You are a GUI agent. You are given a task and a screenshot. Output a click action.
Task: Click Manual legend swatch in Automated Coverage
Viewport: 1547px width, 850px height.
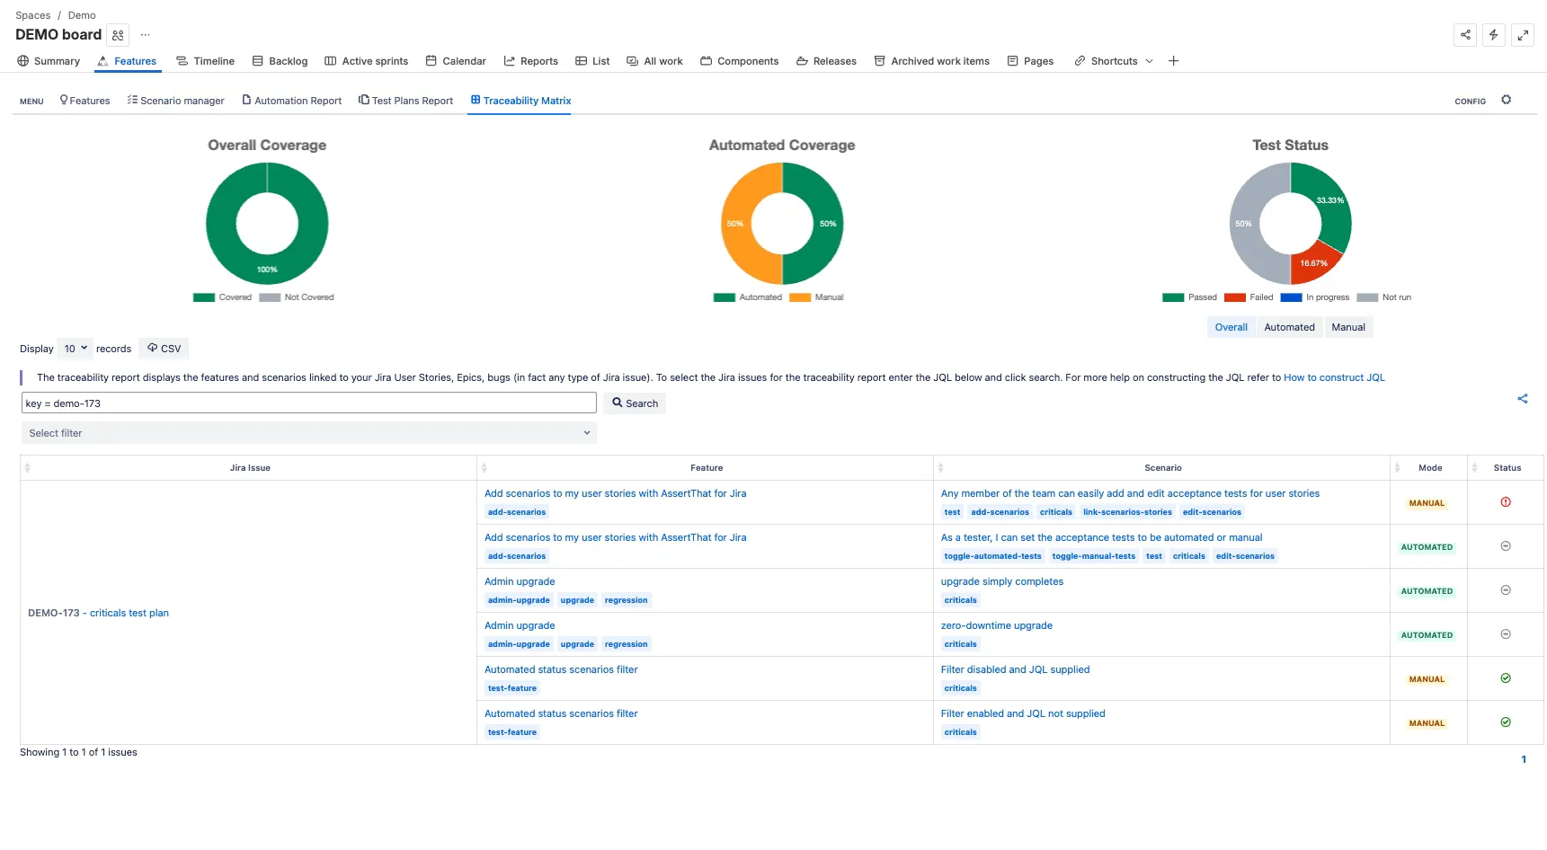pyautogui.click(x=800, y=297)
